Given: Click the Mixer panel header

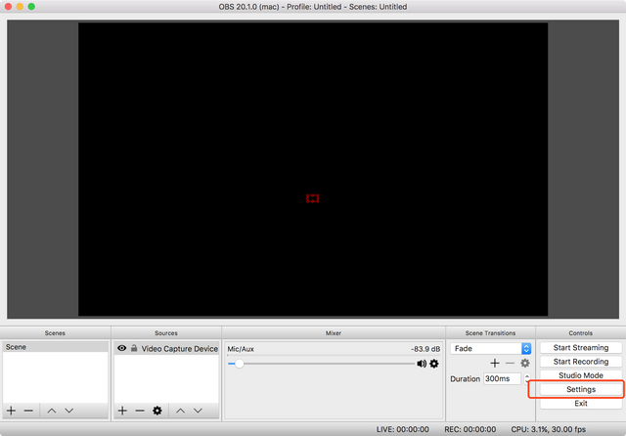Looking at the screenshot, I should coord(334,333).
